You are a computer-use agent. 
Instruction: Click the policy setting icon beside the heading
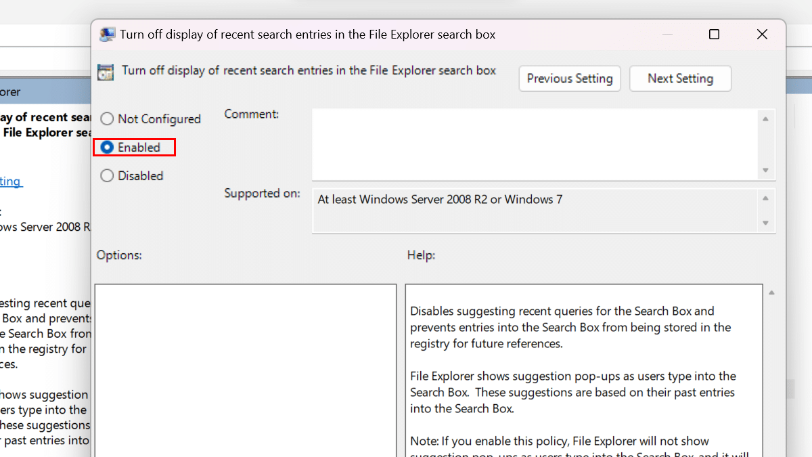(x=106, y=72)
